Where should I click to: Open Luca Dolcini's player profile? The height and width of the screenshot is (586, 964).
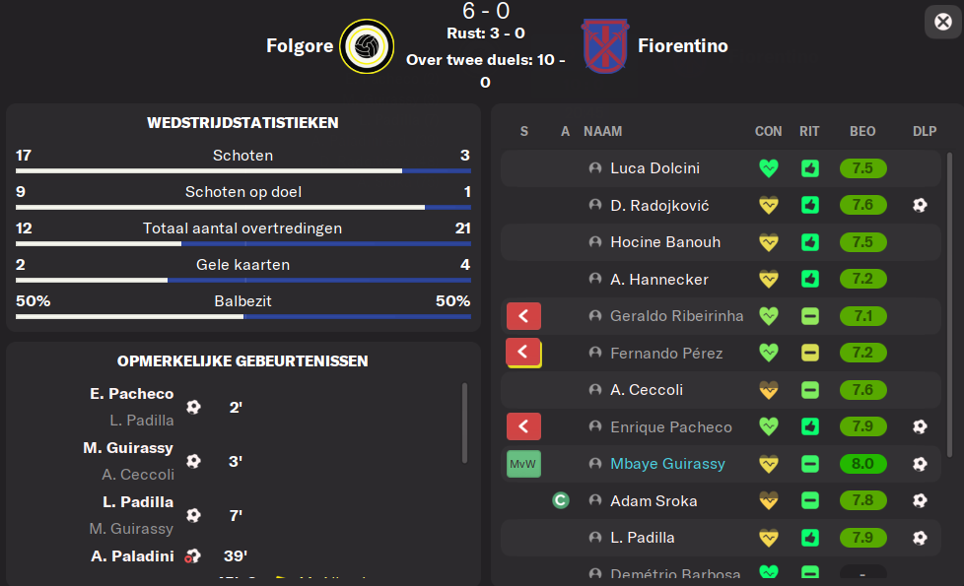tap(654, 168)
